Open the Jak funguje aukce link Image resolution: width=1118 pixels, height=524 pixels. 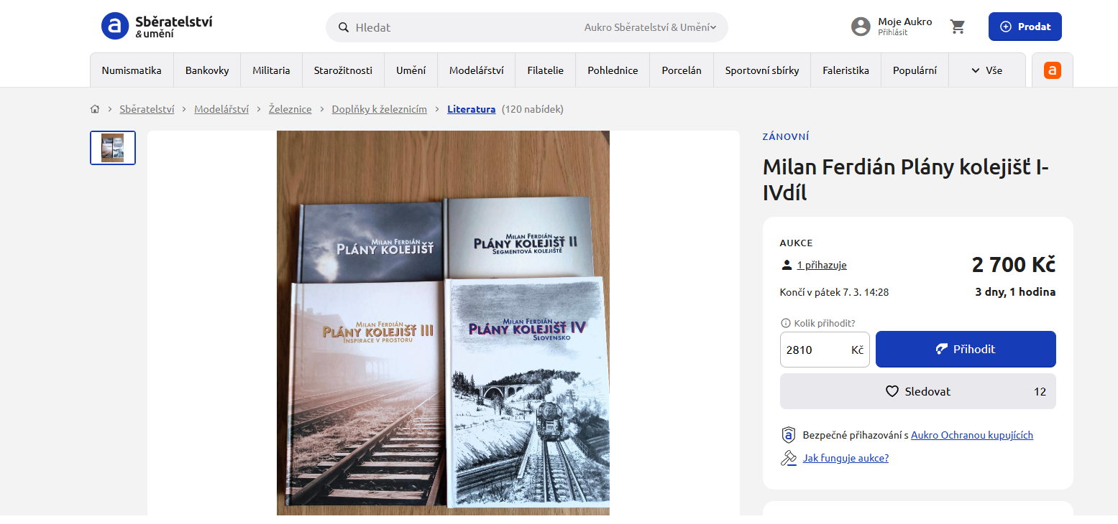click(x=846, y=458)
